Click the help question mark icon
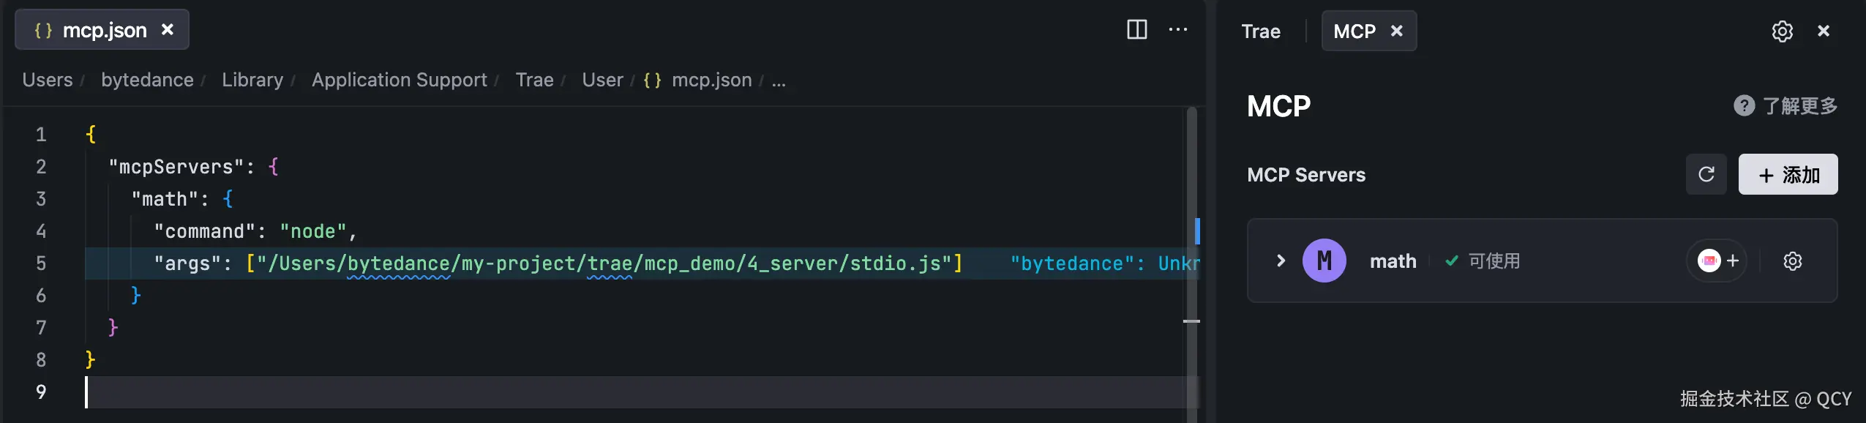Image resolution: width=1866 pixels, height=423 pixels. (x=1744, y=106)
